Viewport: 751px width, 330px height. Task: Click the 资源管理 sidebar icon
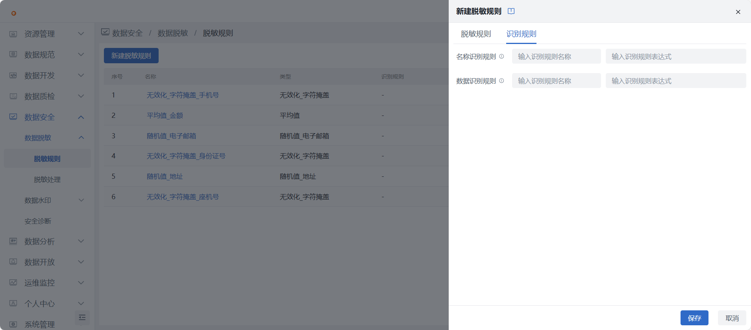point(13,34)
